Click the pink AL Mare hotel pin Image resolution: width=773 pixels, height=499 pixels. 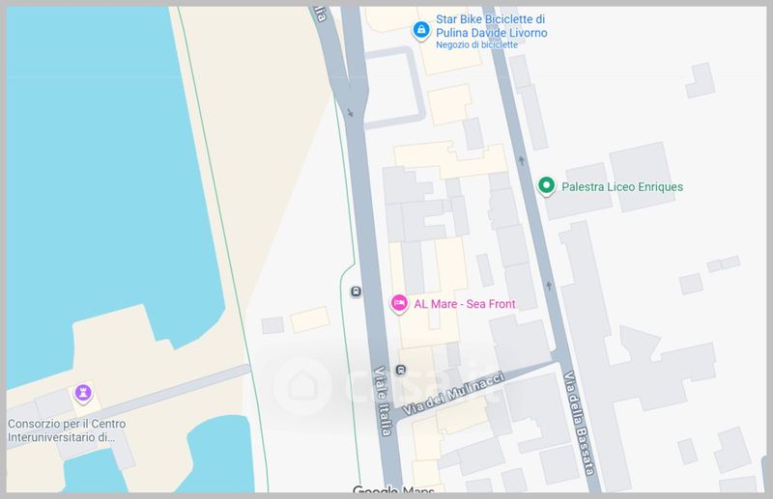coord(398,303)
